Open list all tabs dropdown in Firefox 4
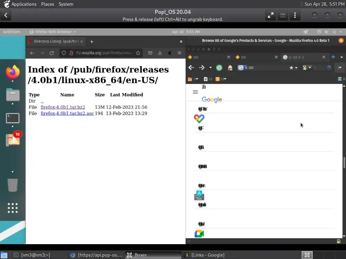The height and width of the screenshot is (259, 346). coord(342,57)
